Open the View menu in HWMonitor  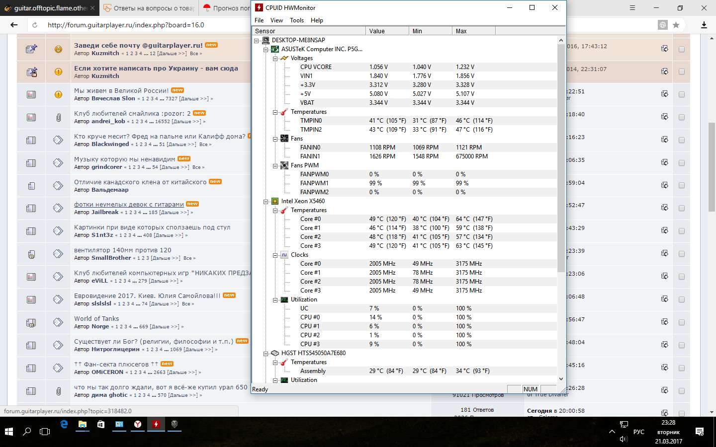(276, 20)
